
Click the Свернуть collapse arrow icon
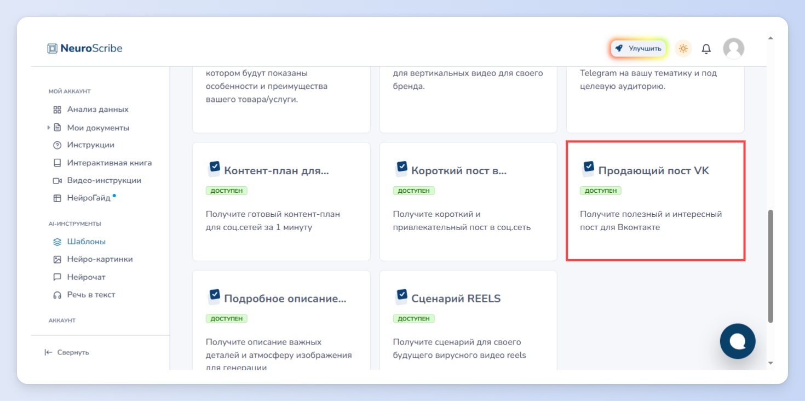tap(48, 352)
